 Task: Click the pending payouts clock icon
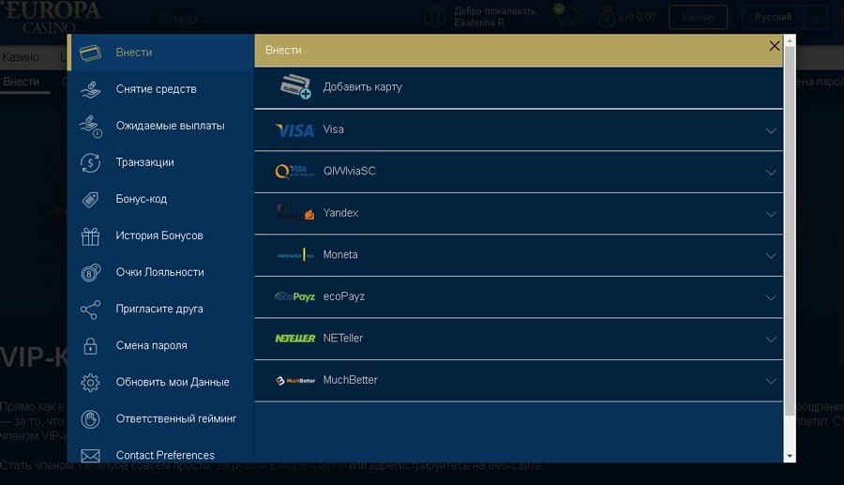coord(90,127)
